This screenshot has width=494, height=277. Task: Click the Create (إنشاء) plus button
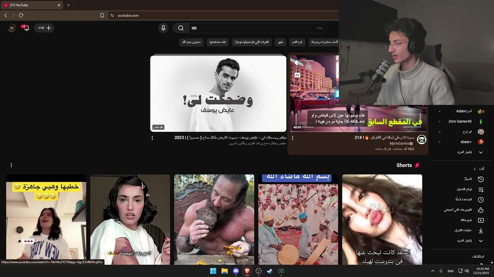(44, 28)
